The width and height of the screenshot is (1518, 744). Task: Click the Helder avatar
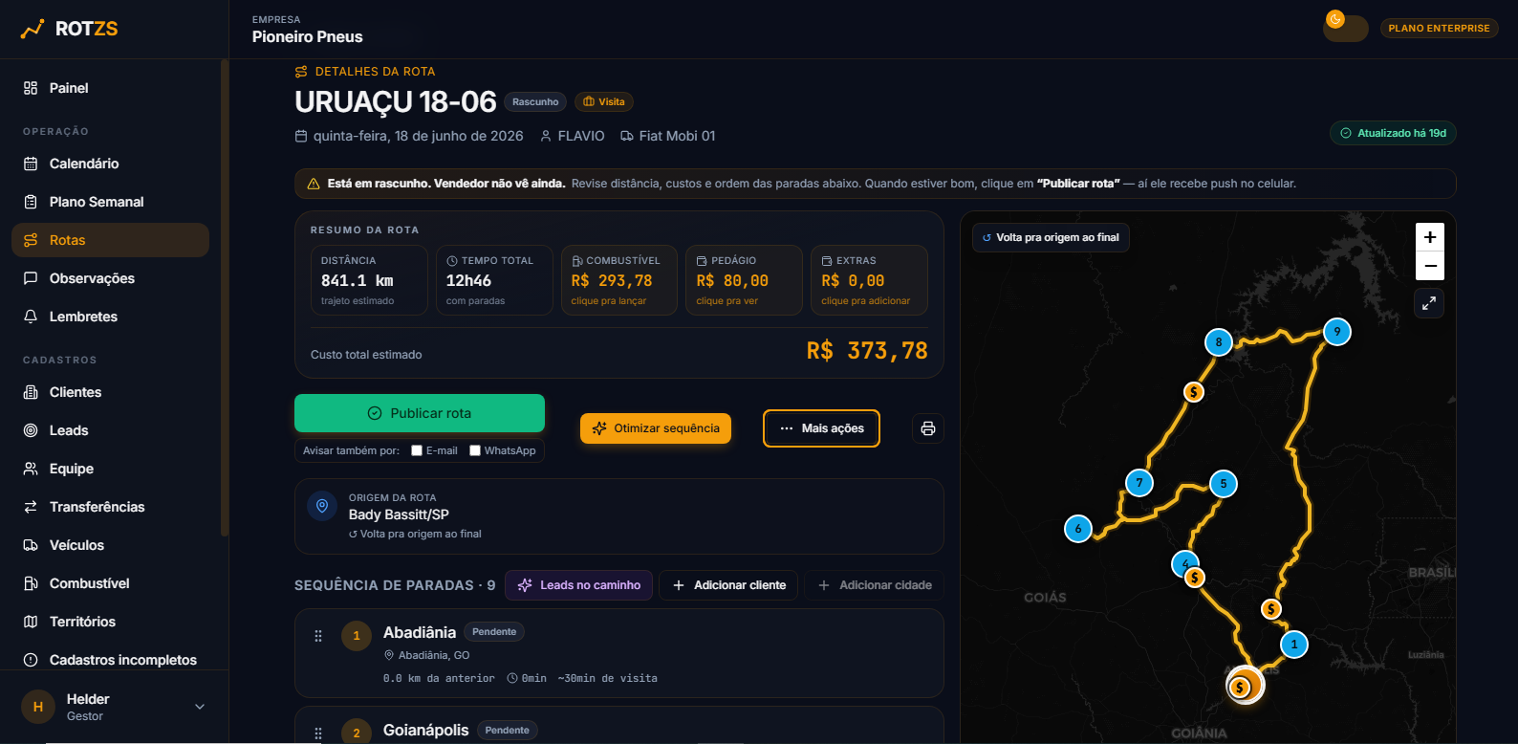click(x=38, y=707)
